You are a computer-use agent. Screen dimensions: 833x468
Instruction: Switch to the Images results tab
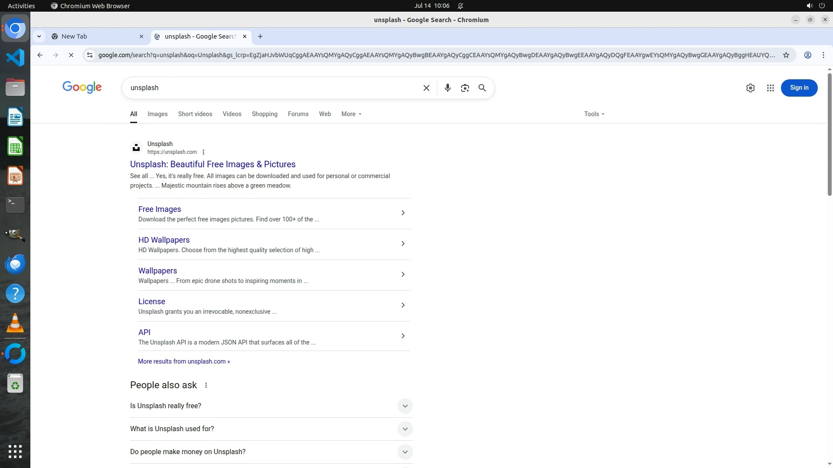click(157, 114)
